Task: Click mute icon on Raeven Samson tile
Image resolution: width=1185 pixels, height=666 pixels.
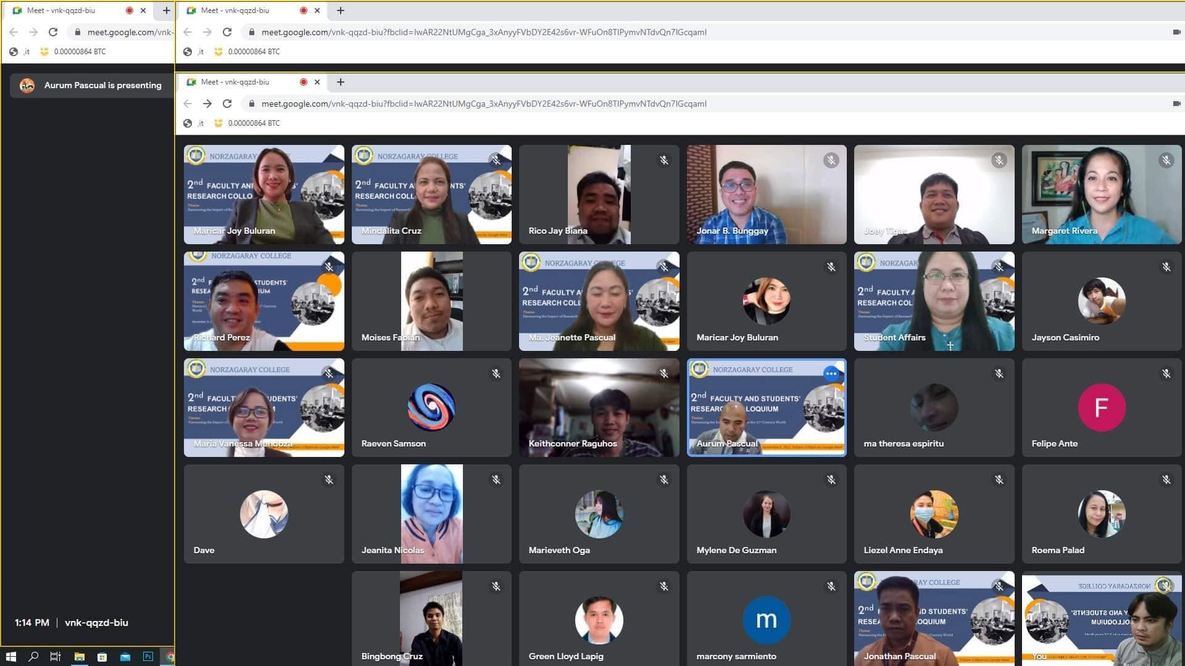Action: pos(496,374)
